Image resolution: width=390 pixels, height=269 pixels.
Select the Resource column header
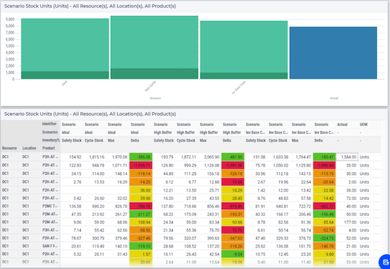pyautogui.click(x=10, y=148)
